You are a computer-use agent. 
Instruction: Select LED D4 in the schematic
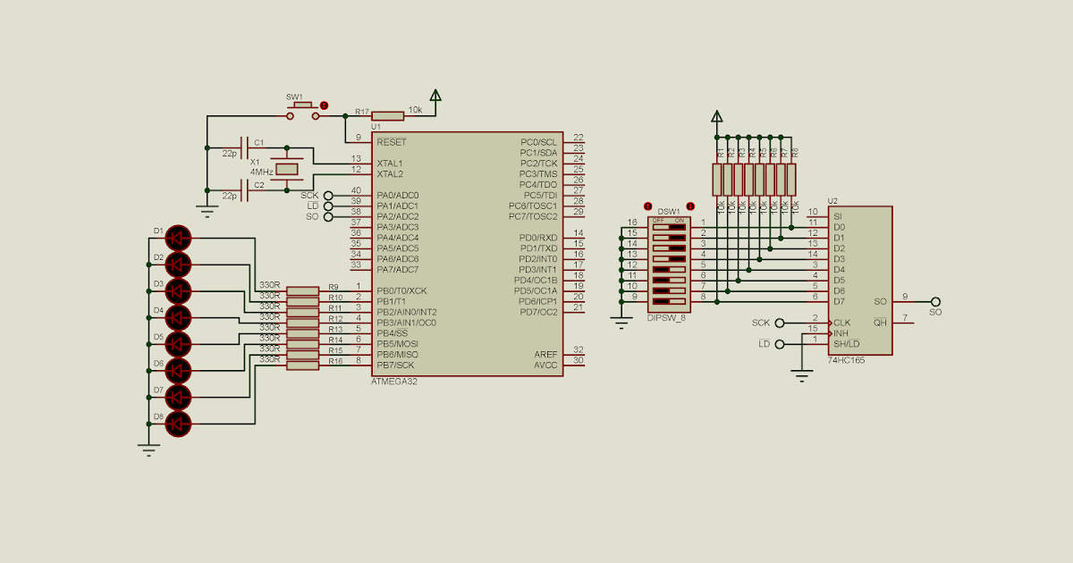[179, 317]
